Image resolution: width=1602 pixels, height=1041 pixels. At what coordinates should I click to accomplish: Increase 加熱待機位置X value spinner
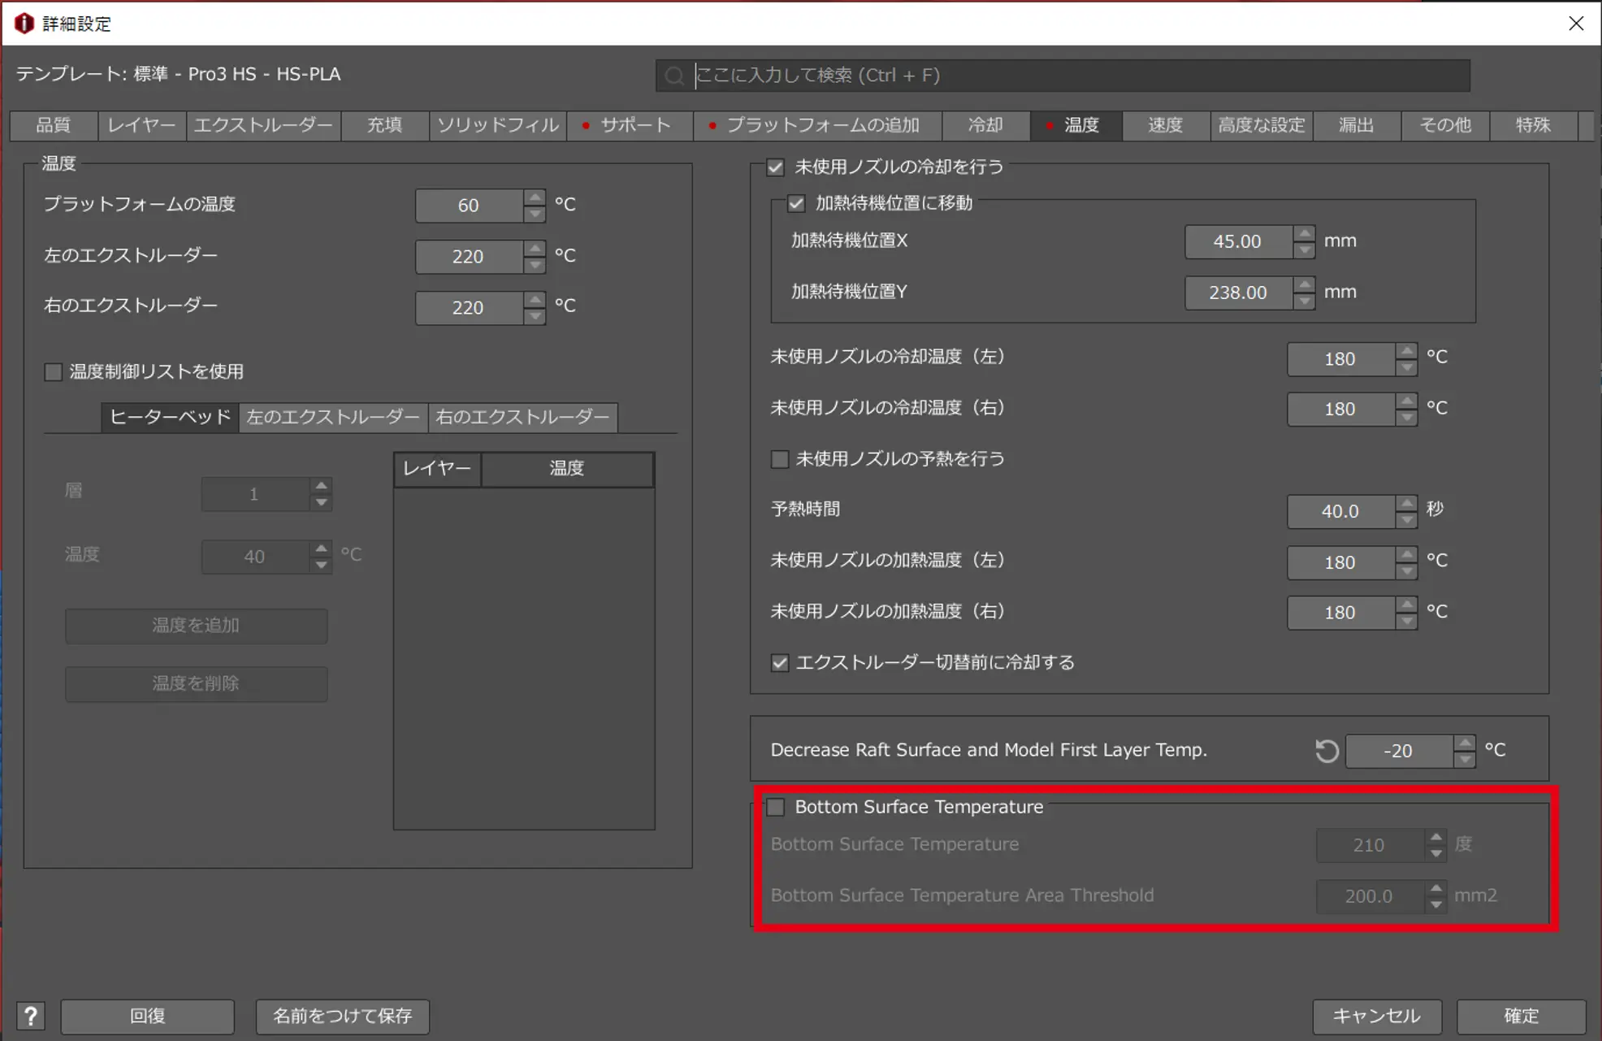tap(1304, 233)
